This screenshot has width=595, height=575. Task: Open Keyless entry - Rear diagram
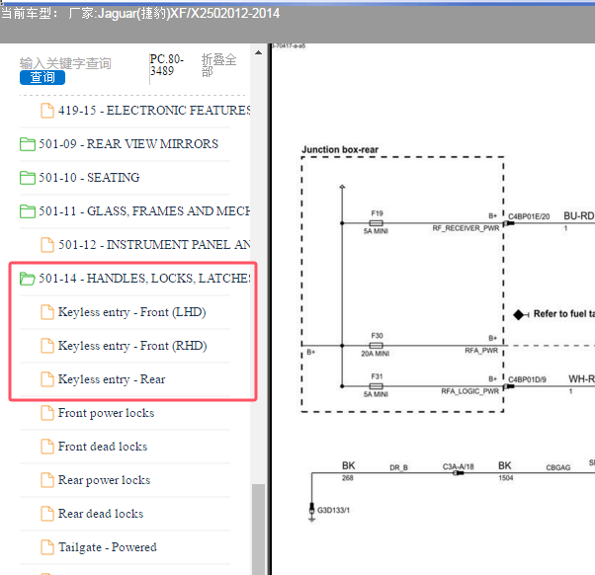[112, 379]
